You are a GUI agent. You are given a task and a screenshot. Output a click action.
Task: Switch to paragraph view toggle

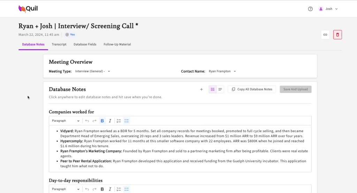[220, 89]
